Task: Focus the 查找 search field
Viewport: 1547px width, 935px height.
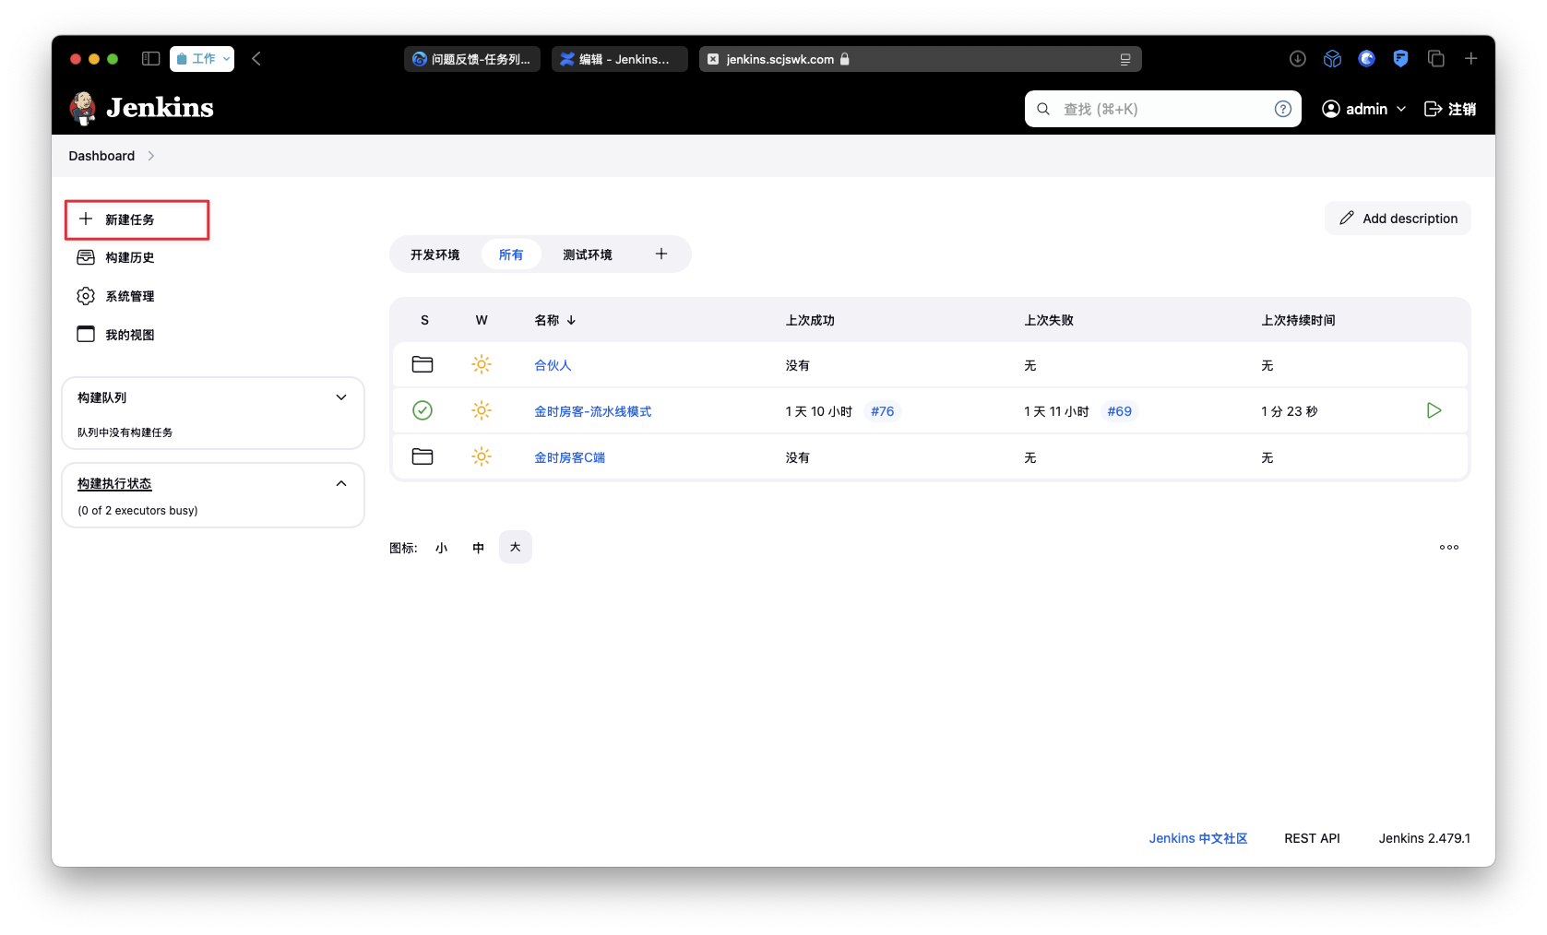Action: [1162, 109]
